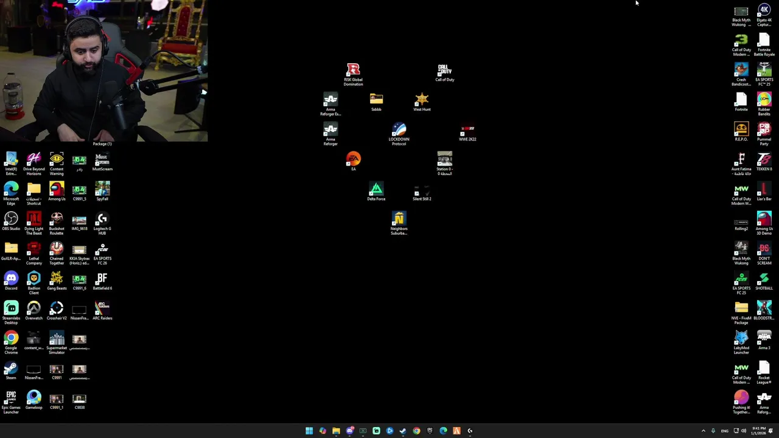Open the DON'T SCREAM shortcut
Image resolution: width=779 pixels, height=438 pixels.
tap(764, 254)
